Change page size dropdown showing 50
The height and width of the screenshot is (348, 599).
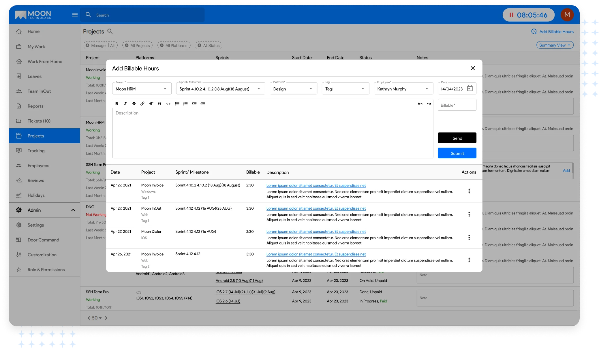click(x=97, y=318)
